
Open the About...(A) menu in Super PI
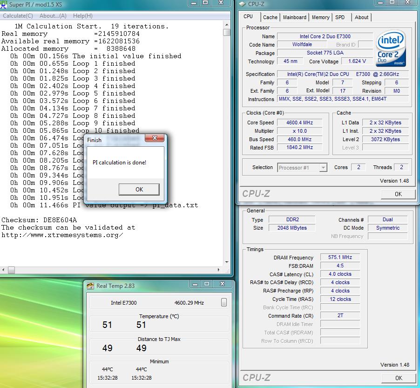[53, 16]
